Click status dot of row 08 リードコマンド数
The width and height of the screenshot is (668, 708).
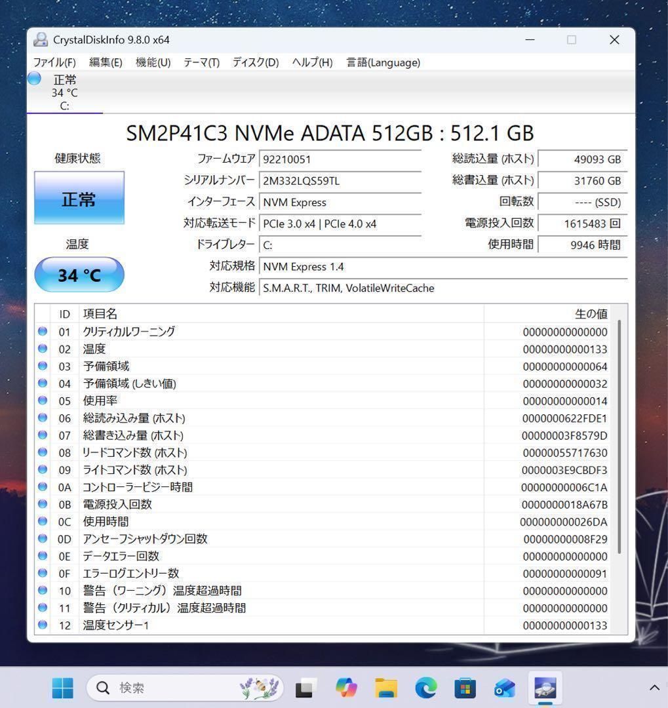43,452
